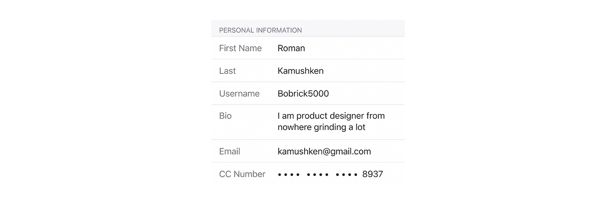Click the word 'product' in the bio
Viewport: 616px width, 208px height.
pos(312,116)
